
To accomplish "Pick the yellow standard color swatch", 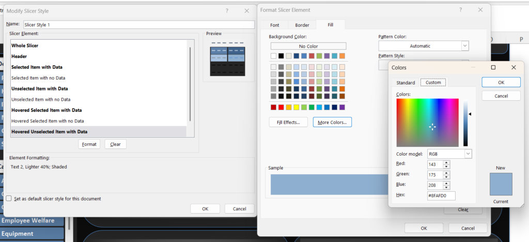I will pos(296,108).
